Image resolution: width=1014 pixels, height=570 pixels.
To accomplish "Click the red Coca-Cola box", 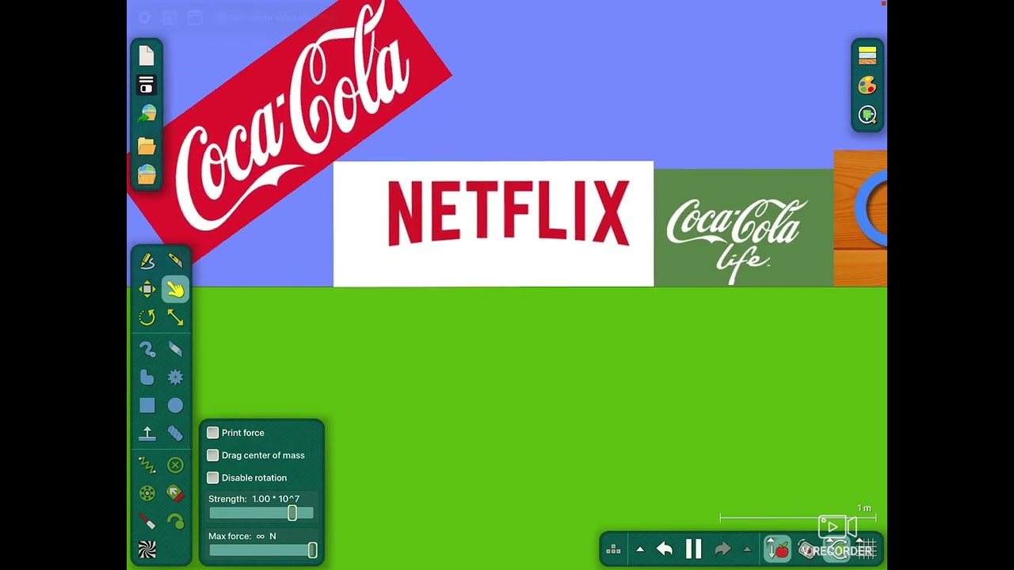I will click(x=291, y=131).
